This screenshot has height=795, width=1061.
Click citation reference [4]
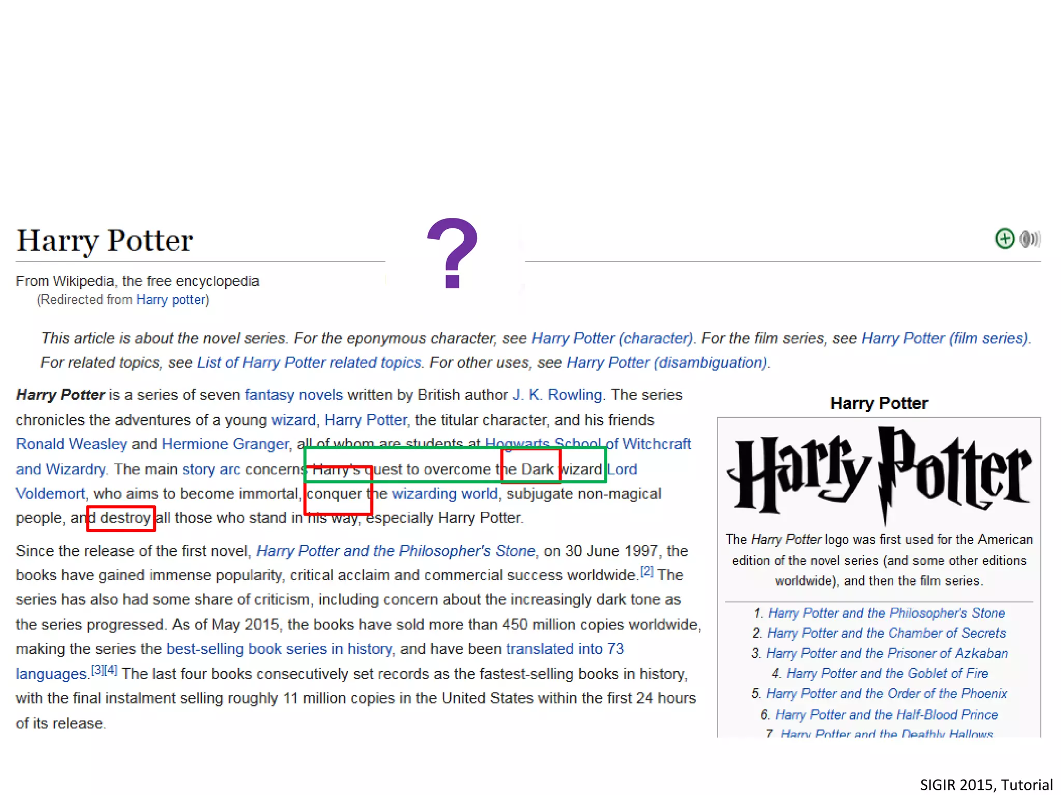click(x=111, y=670)
